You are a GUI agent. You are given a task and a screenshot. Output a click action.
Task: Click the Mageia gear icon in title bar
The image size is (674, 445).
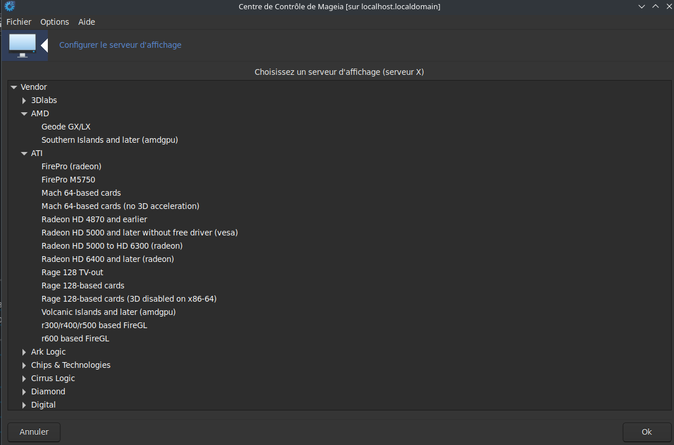point(9,6)
